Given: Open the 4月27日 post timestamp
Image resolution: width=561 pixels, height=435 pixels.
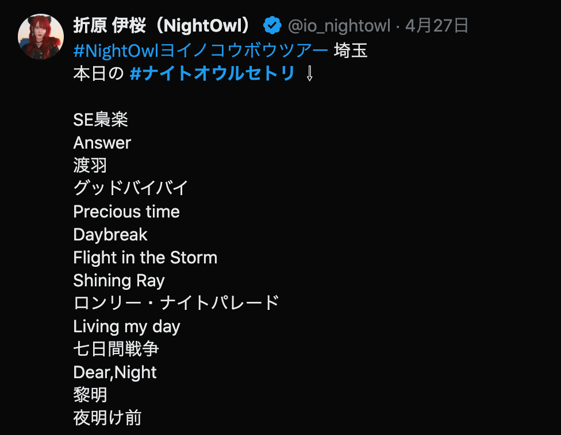Looking at the screenshot, I should [x=436, y=26].
